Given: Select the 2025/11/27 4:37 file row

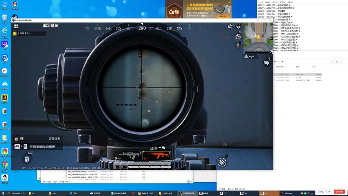Looking at the screenshot, I should tap(298, 74).
